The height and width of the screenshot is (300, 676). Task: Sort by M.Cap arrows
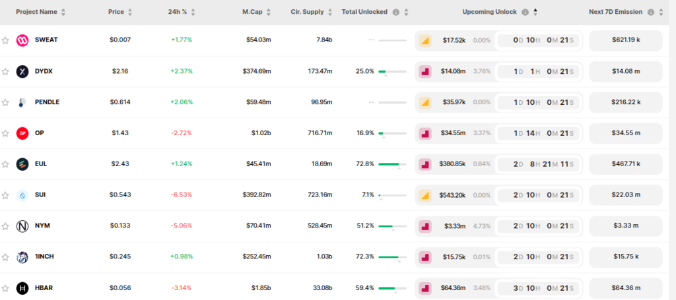pos(269,12)
